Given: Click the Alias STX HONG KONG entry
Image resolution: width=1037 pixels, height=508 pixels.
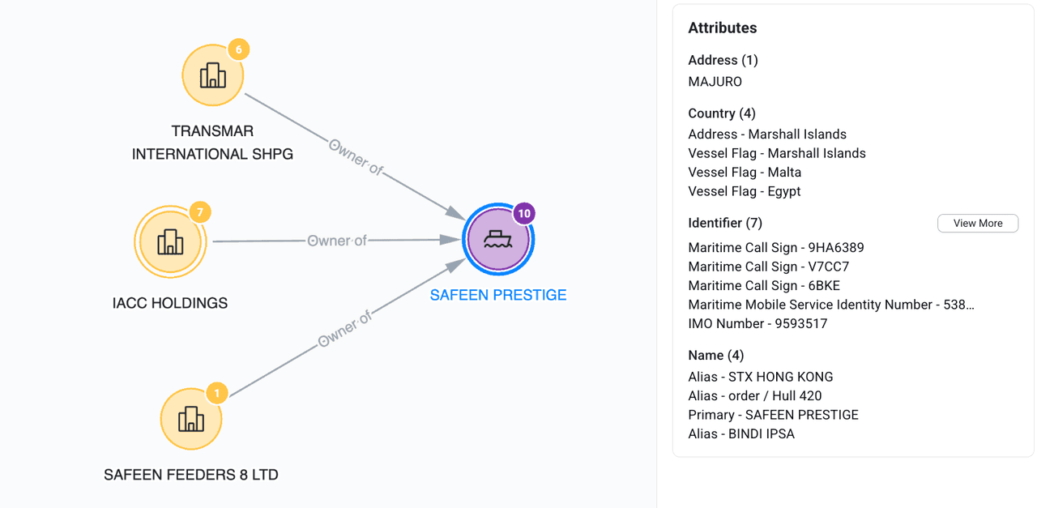Looking at the screenshot, I should coord(760,377).
